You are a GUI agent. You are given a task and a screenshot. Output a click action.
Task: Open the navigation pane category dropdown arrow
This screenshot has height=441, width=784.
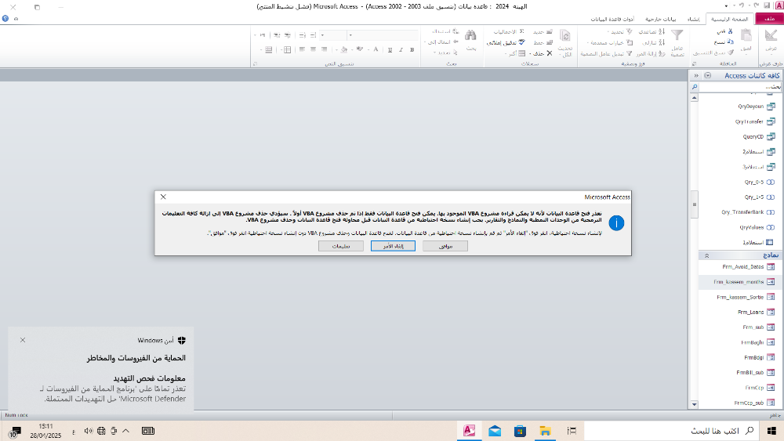pos(708,75)
